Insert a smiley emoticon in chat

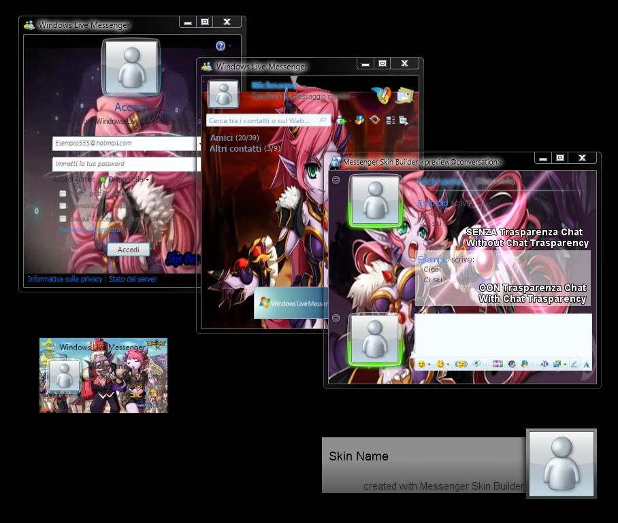point(421,365)
